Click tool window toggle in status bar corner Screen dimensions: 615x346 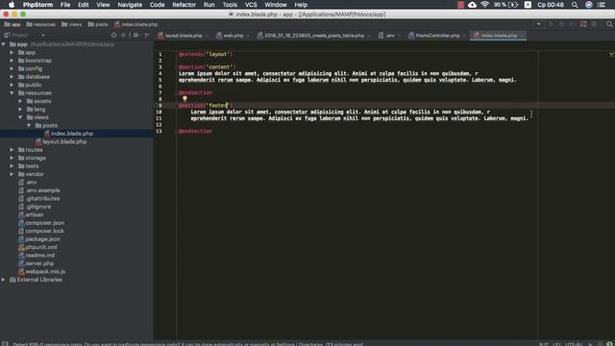[x=5, y=344]
